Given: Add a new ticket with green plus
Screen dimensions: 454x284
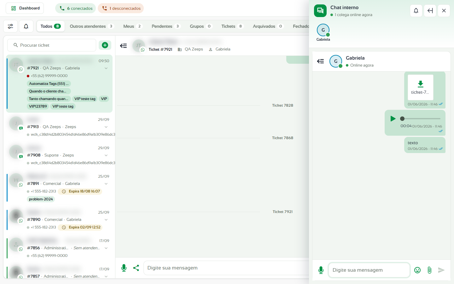Looking at the screenshot, I should tap(105, 45).
